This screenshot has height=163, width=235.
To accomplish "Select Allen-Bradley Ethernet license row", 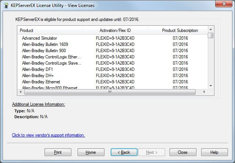I will click(x=41, y=82).
